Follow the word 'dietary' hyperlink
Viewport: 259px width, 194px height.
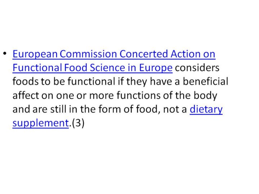coord(206,109)
